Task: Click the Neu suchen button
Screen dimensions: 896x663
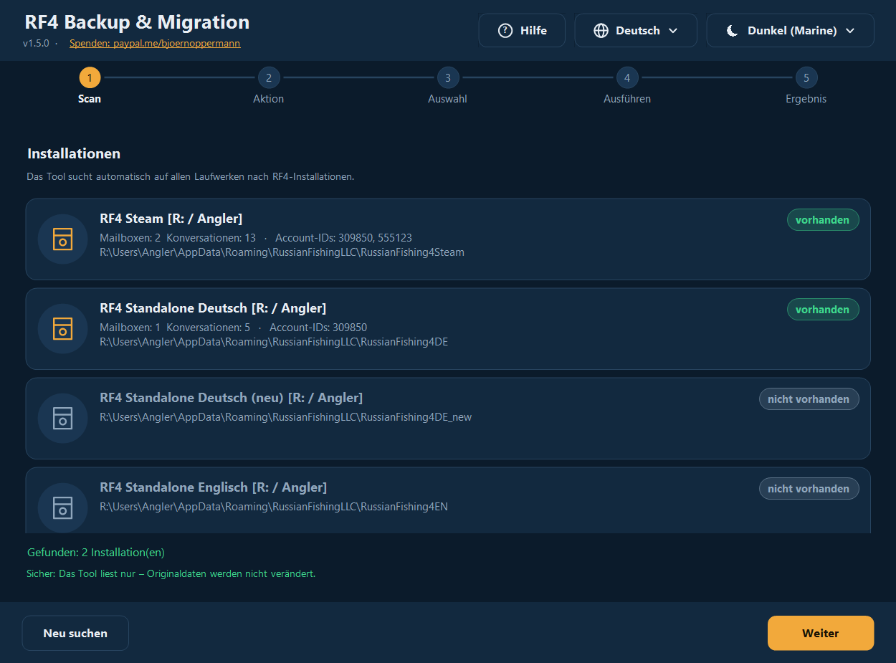Action: [75, 633]
